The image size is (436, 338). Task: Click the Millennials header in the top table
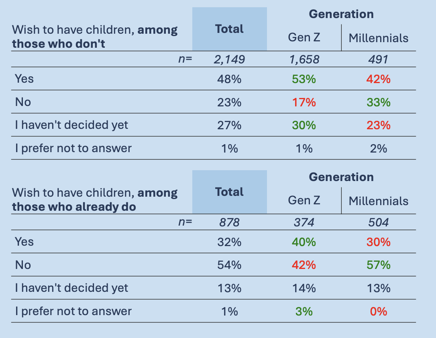378,38
